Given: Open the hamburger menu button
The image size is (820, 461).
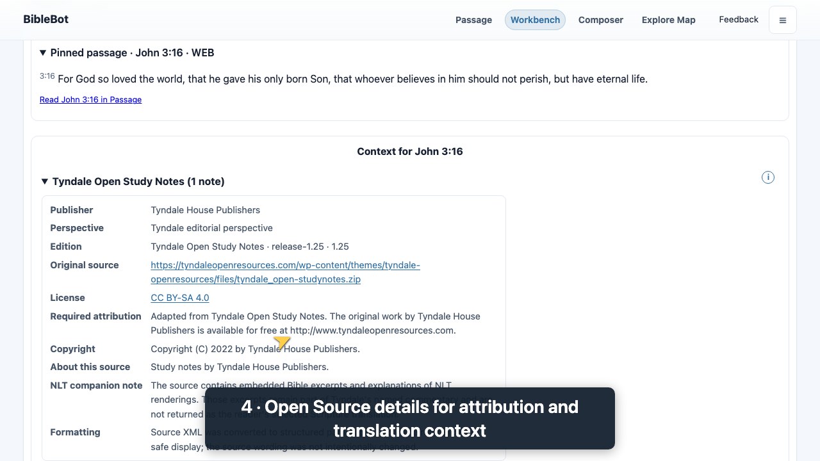Looking at the screenshot, I should pos(782,20).
